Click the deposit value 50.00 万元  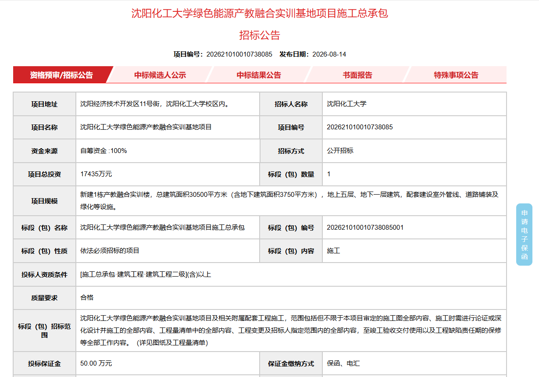pyautogui.click(x=96, y=363)
